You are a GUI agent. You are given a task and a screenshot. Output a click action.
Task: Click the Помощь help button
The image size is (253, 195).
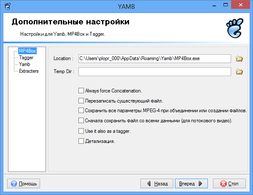[x=24, y=183]
